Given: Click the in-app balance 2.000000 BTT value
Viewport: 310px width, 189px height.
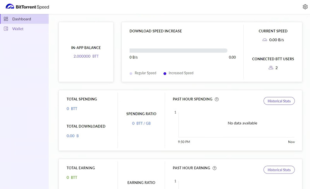Looking at the screenshot, I should point(86,56).
